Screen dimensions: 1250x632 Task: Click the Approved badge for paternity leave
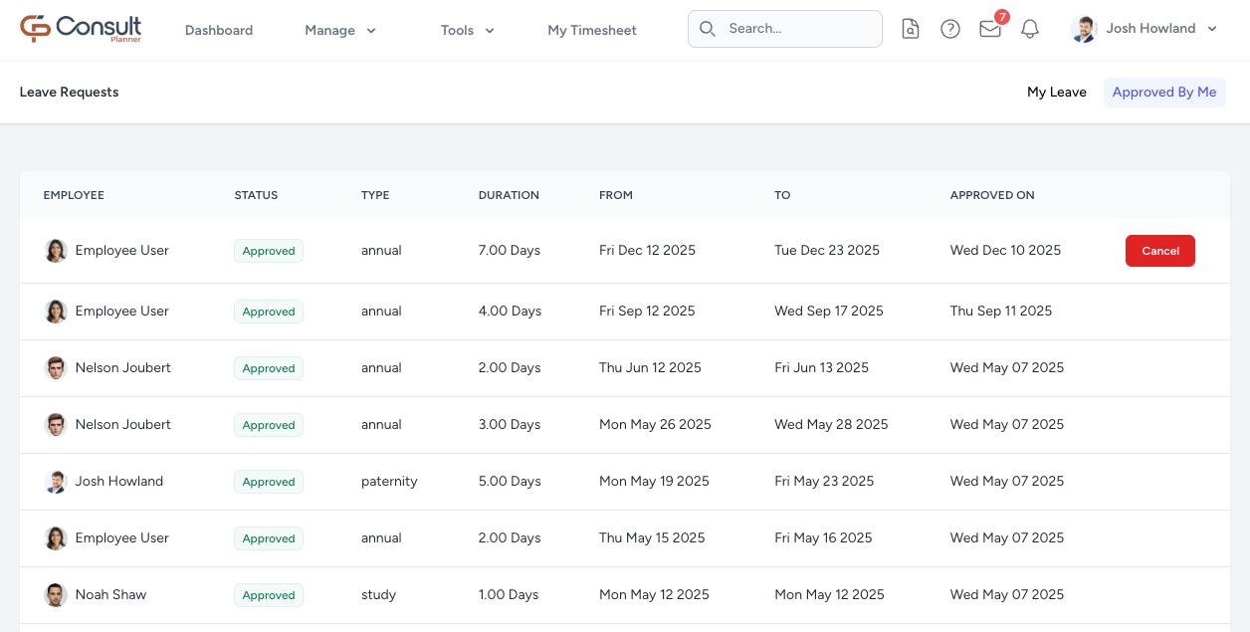coord(269,482)
